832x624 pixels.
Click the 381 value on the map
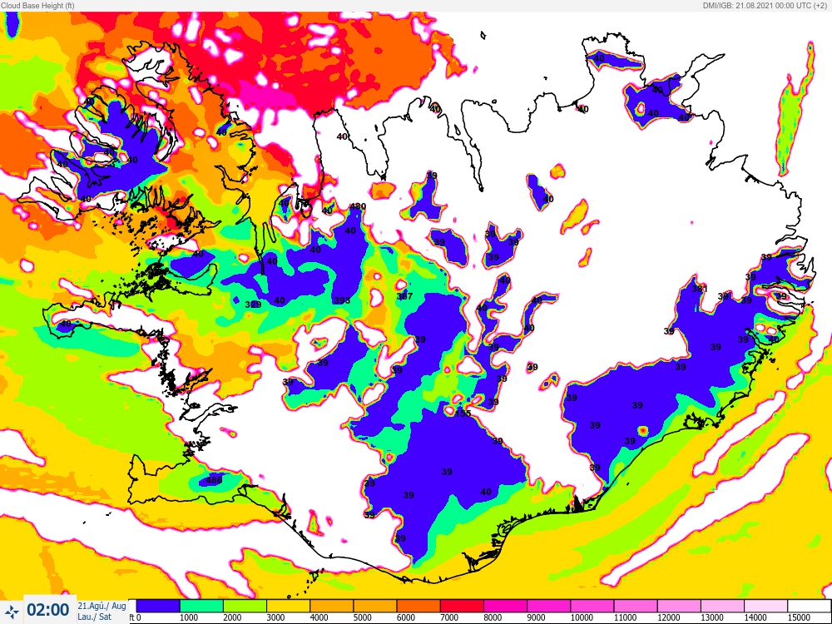click(x=701, y=289)
